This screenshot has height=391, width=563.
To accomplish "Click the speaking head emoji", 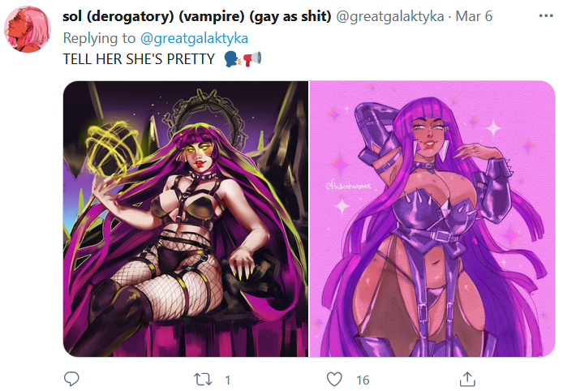I will (232, 59).
